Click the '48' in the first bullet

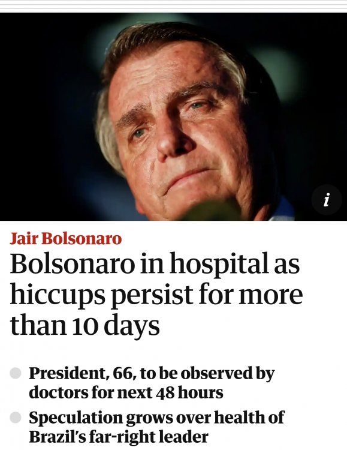pyautogui.click(x=165, y=393)
